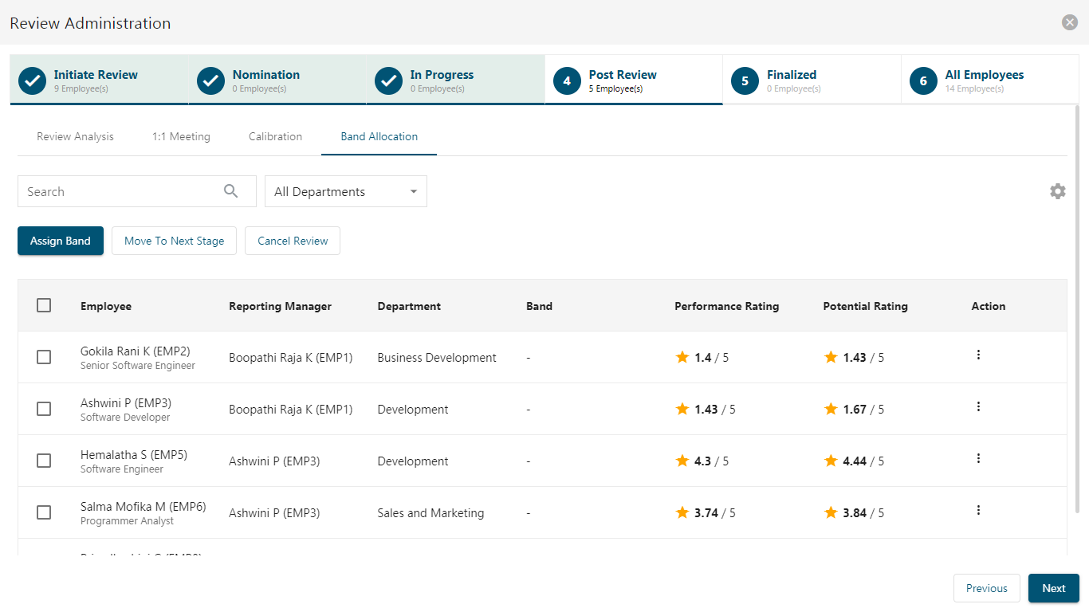Viewport: 1089px width, 612px height.
Task: Switch to the Calibration tab
Action: coord(275,136)
